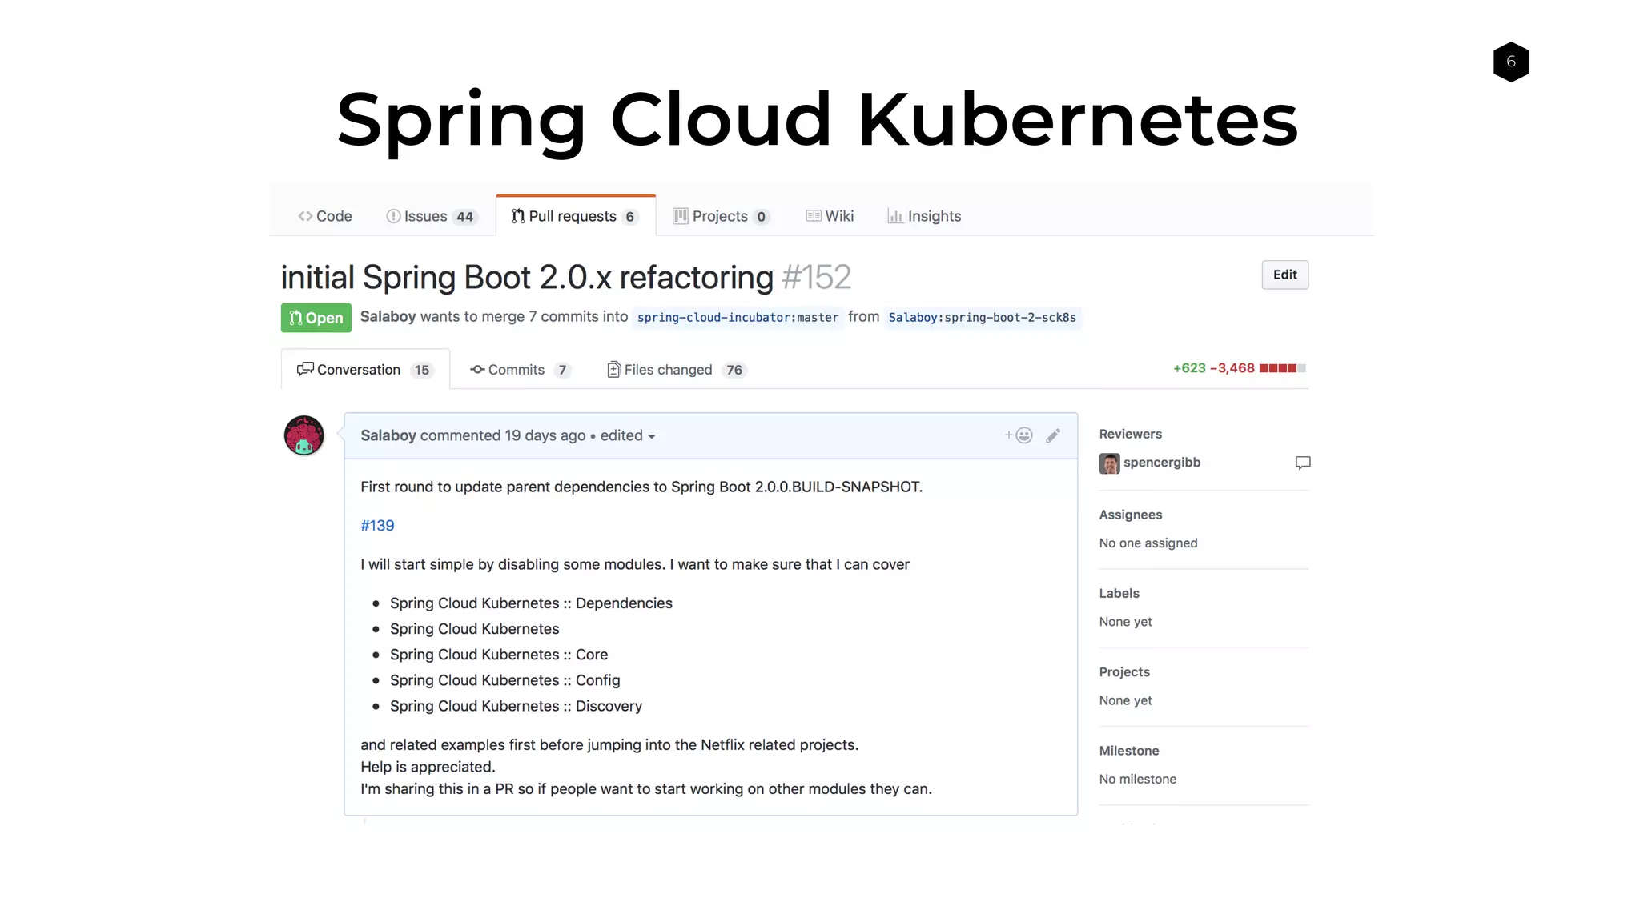The image size is (1640, 922).
Task: Open the referenced issue #139 link
Action: [x=377, y=526]
